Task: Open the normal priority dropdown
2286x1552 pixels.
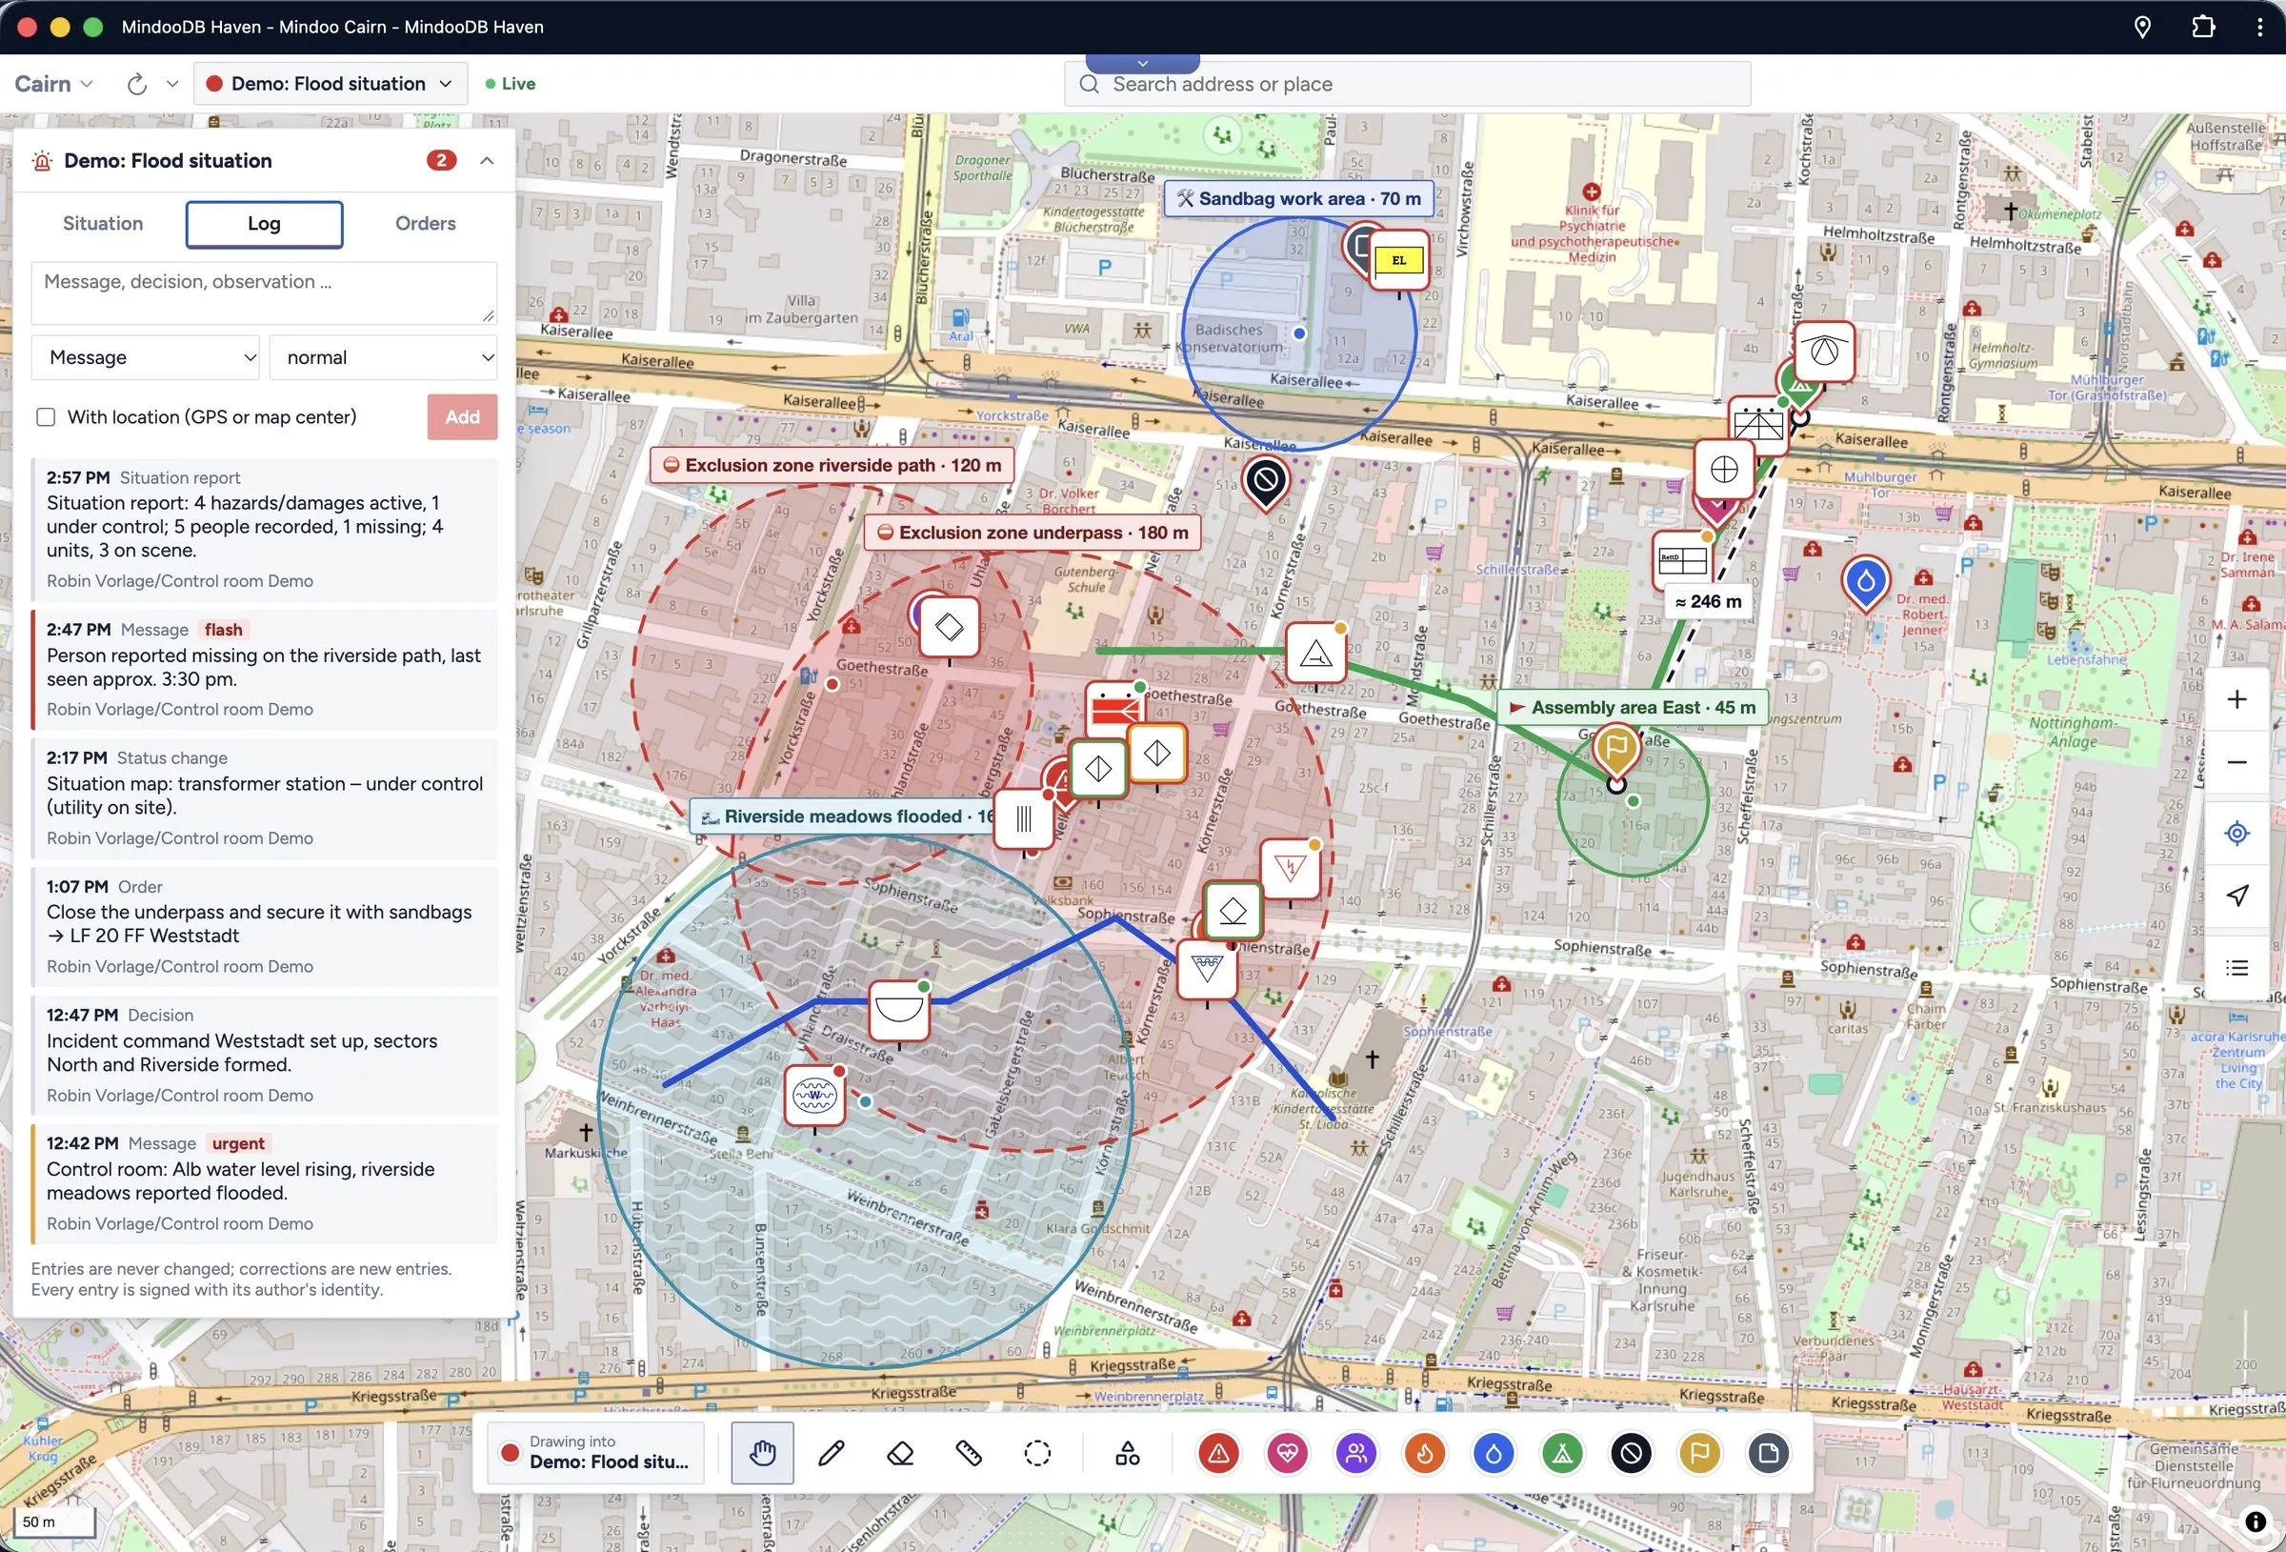Action: (384, 357)
